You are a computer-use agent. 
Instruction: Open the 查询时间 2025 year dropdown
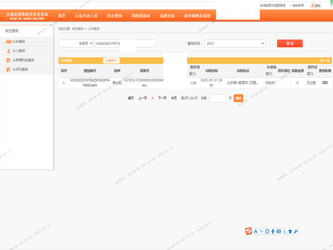(235, 43)
